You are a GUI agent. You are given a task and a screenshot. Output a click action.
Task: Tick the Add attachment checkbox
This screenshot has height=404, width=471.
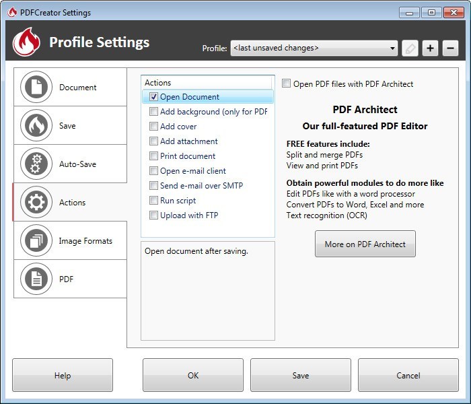click(153, 141)
